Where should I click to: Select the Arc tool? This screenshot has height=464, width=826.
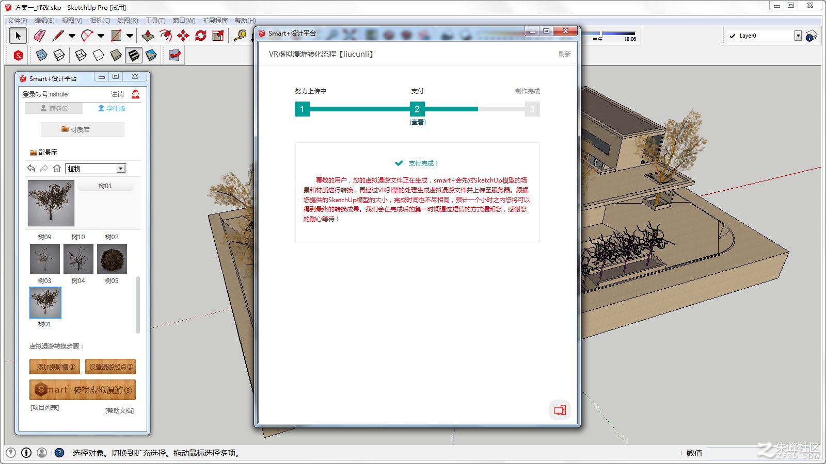coord(87,36)
